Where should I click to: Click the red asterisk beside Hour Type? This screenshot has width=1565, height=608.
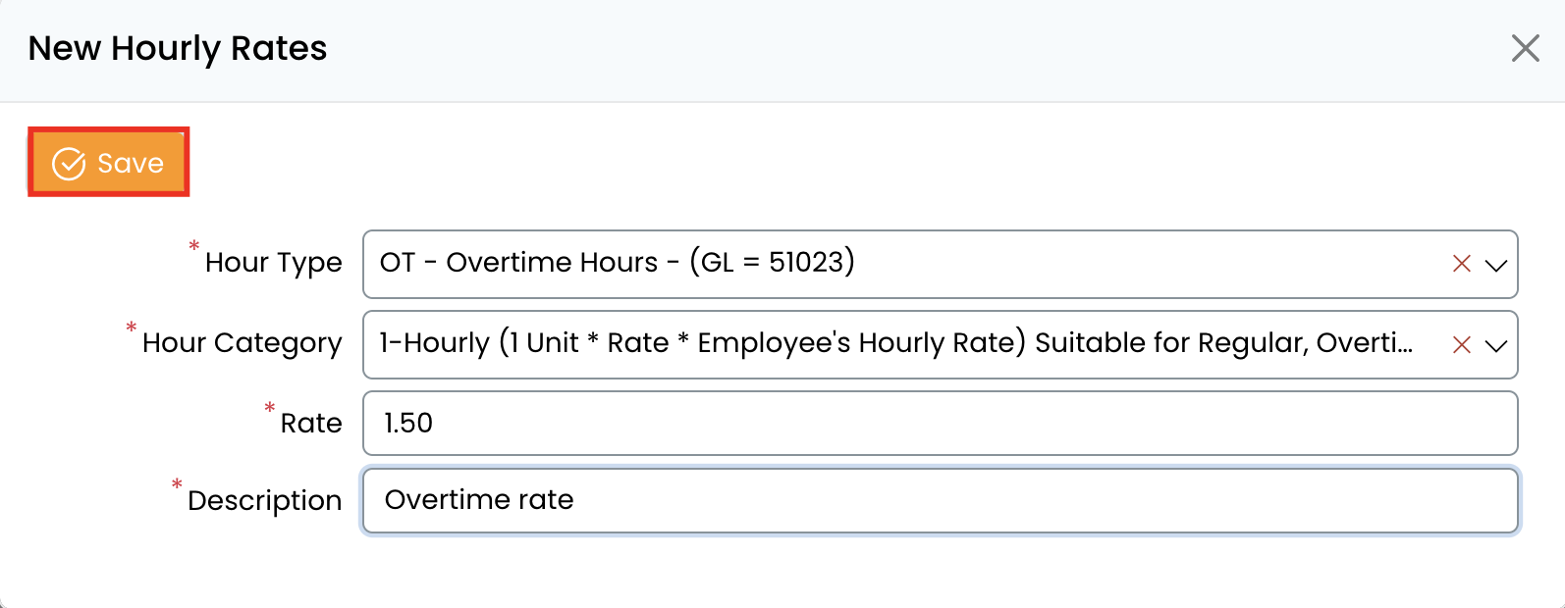[x=193, y=246]
